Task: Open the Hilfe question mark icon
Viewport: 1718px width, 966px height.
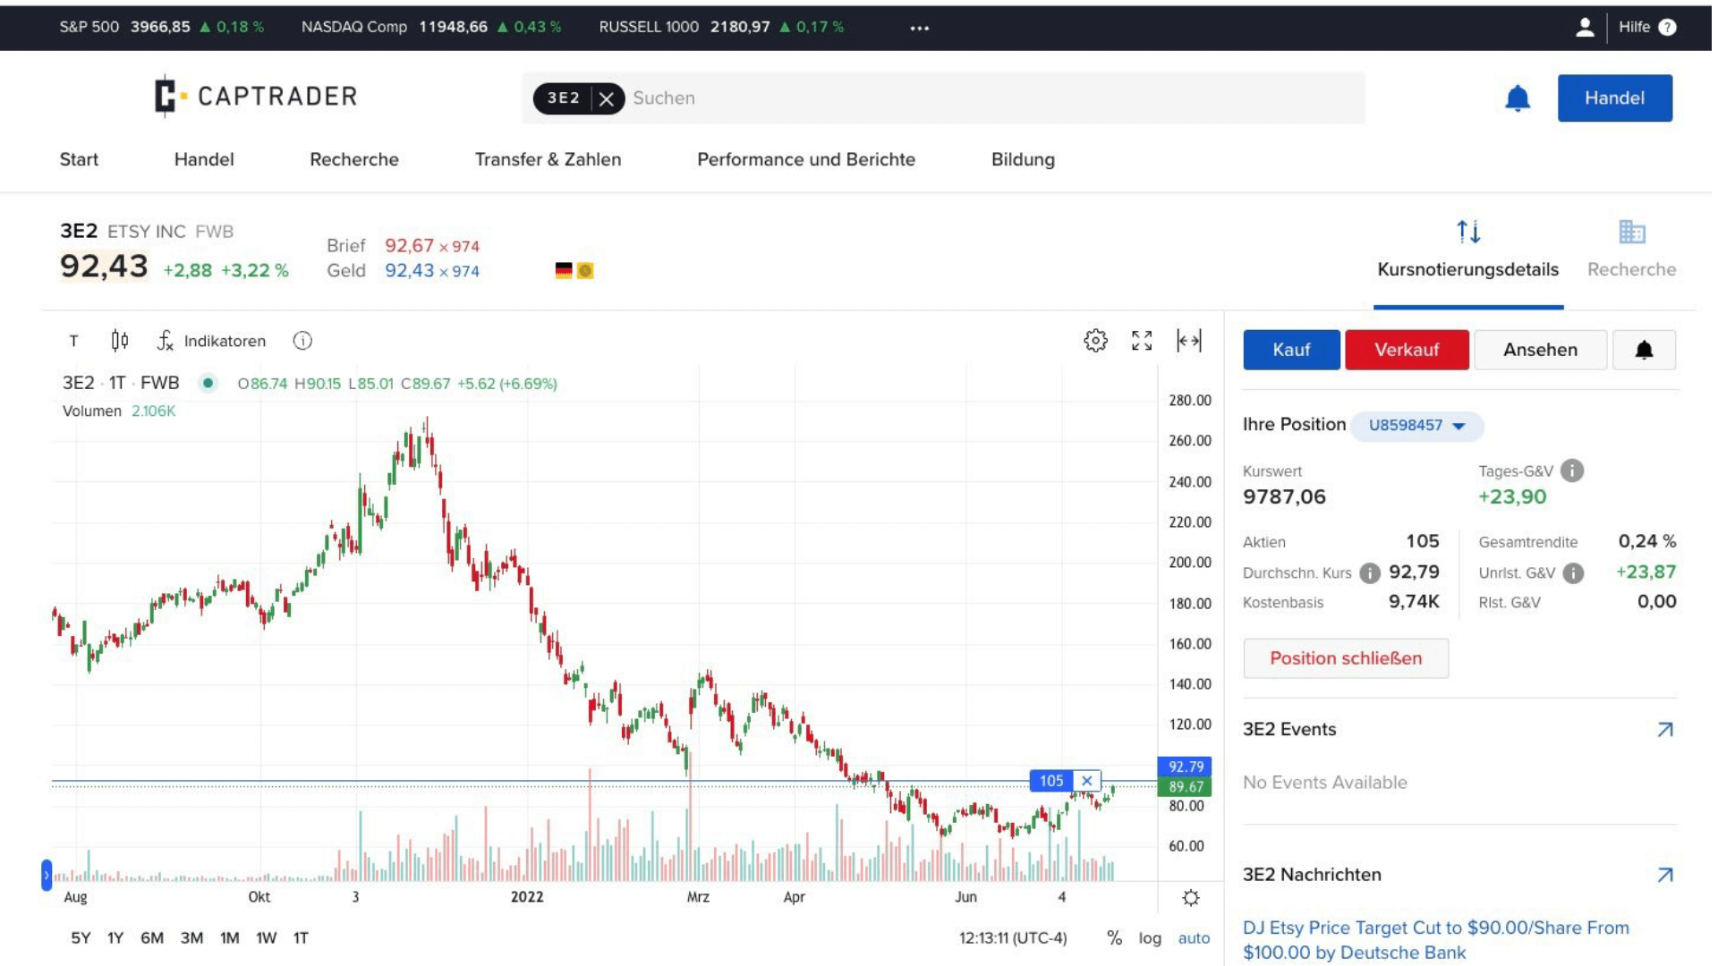Action: click(1667, 27)
